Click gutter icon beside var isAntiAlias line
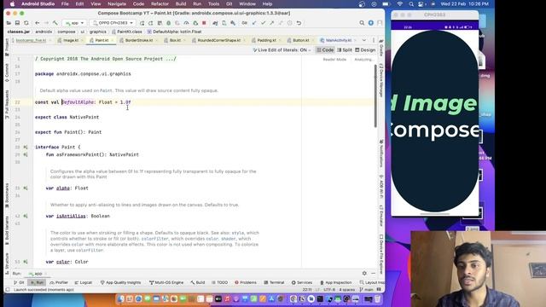Image resolution: width=546 pixels, height=307 pixels. click(x=26, y=216)
